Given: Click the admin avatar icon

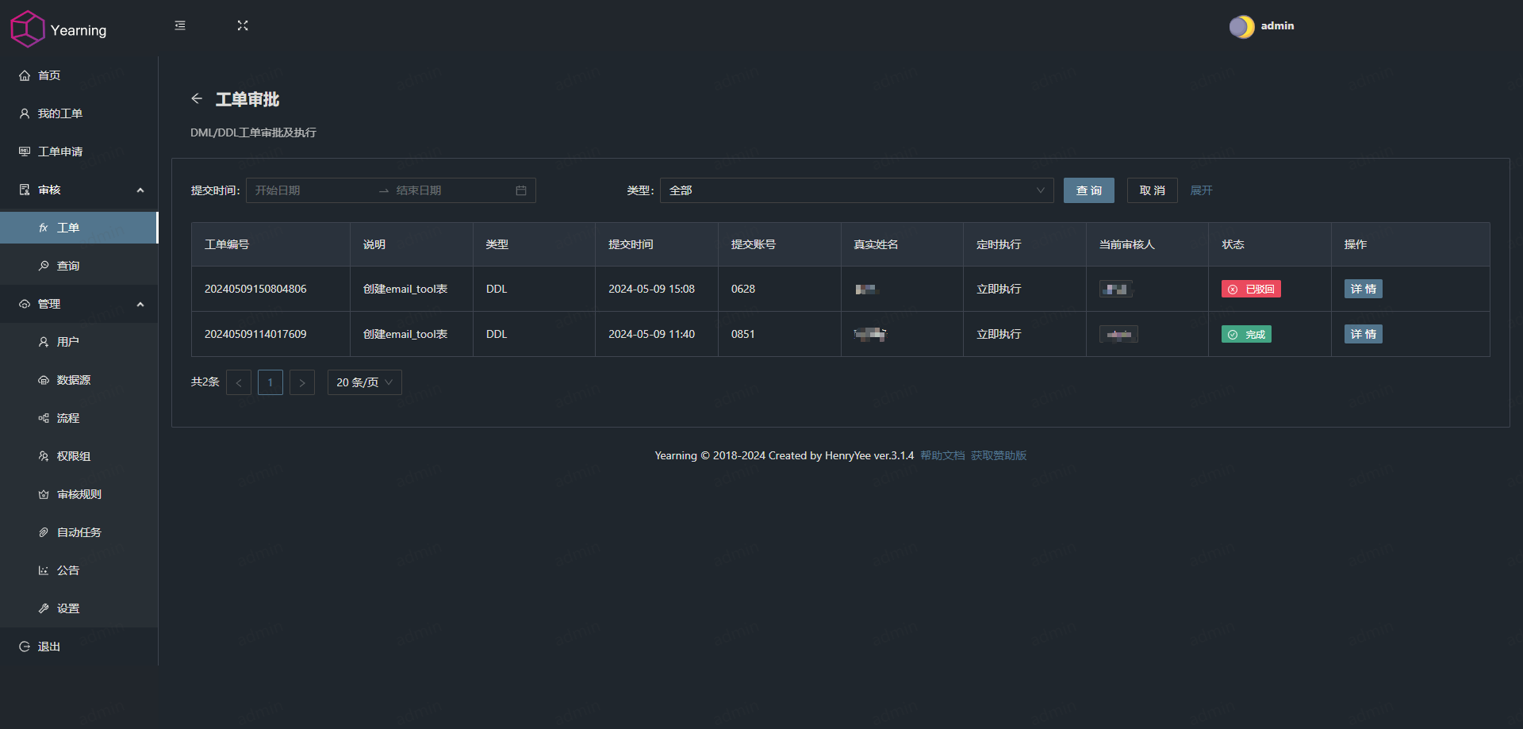Looking at the screenshot, I should [1241, 26].
